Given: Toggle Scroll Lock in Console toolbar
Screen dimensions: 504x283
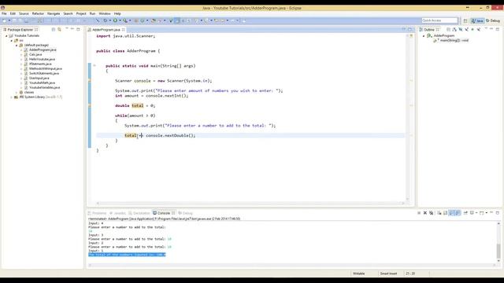Looking at the screenshot, I should (446, 213).
